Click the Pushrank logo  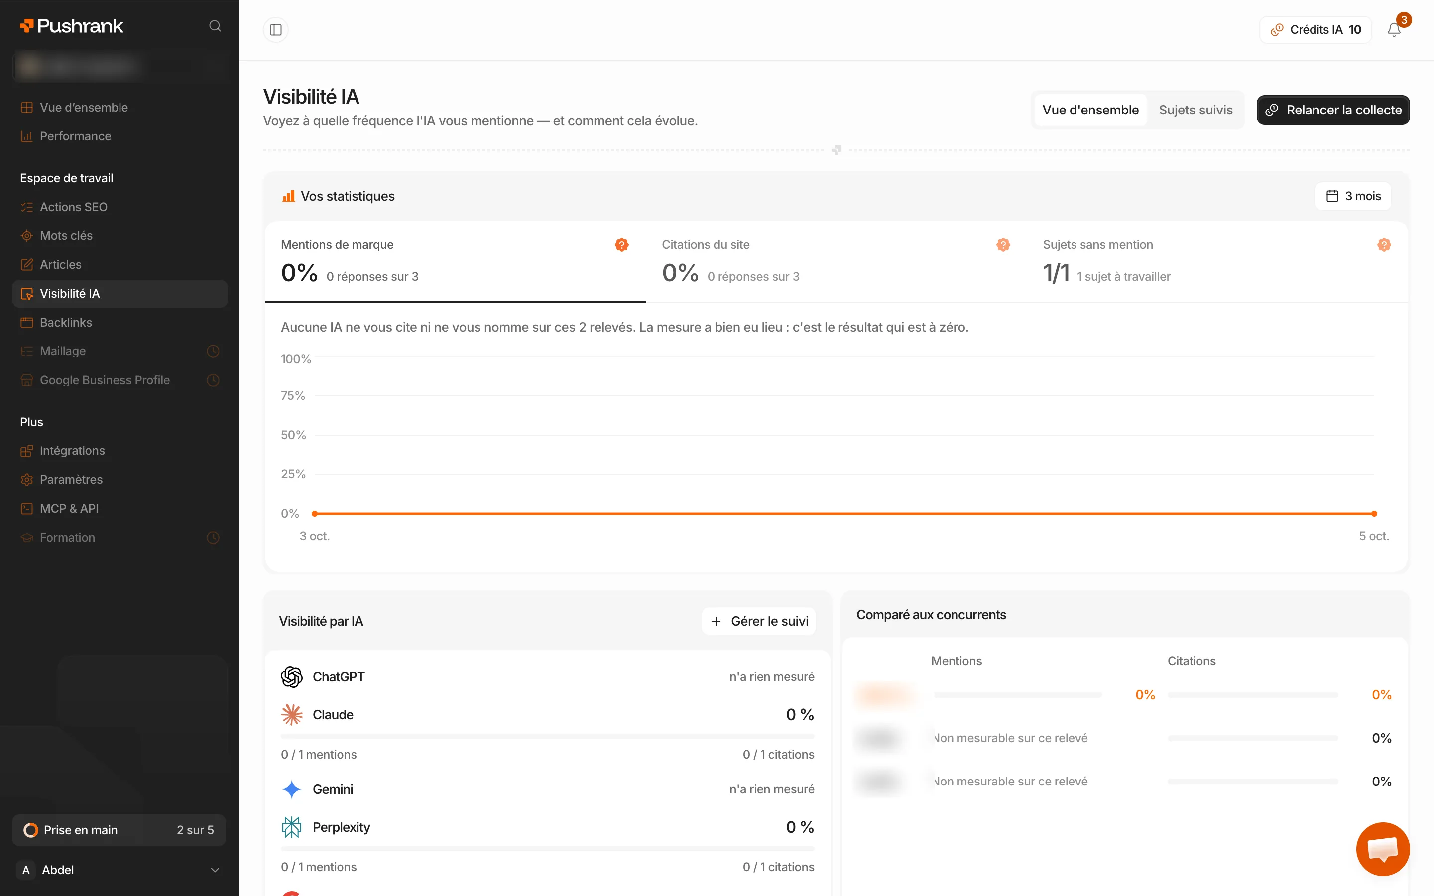click(72, 26)
